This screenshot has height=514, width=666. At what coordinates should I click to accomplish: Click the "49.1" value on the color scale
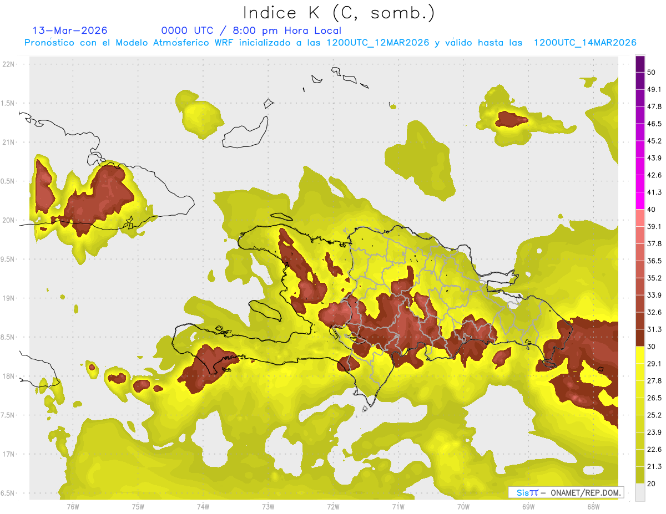(654, 89)
